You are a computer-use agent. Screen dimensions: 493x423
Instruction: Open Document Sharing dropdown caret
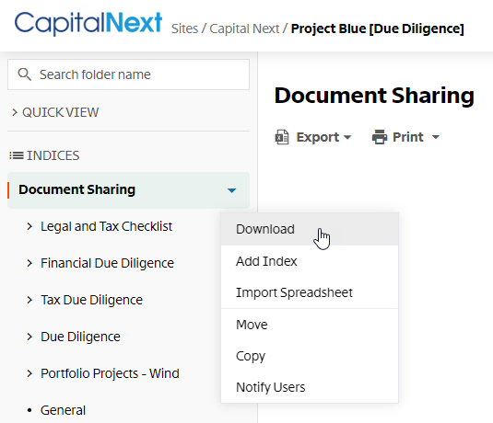pos(231,190)
